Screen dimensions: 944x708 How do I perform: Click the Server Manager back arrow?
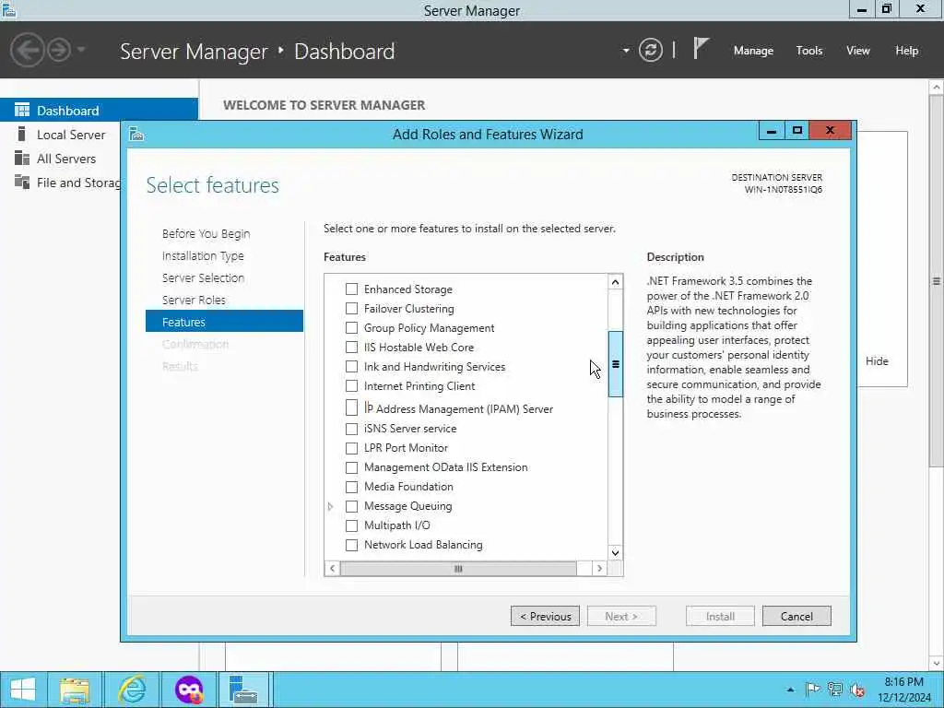pyautogui.click(x=28, y=50)
